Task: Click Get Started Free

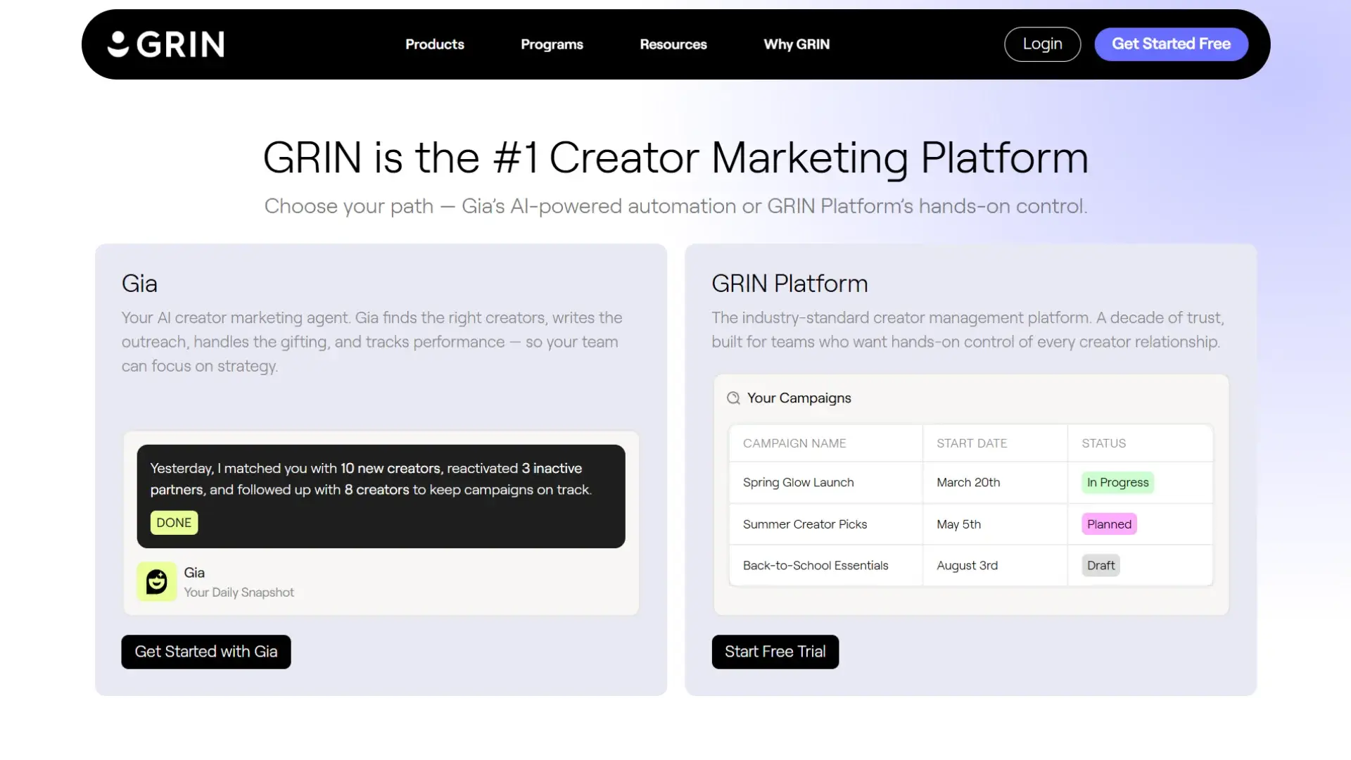Action: [1171, 44]
